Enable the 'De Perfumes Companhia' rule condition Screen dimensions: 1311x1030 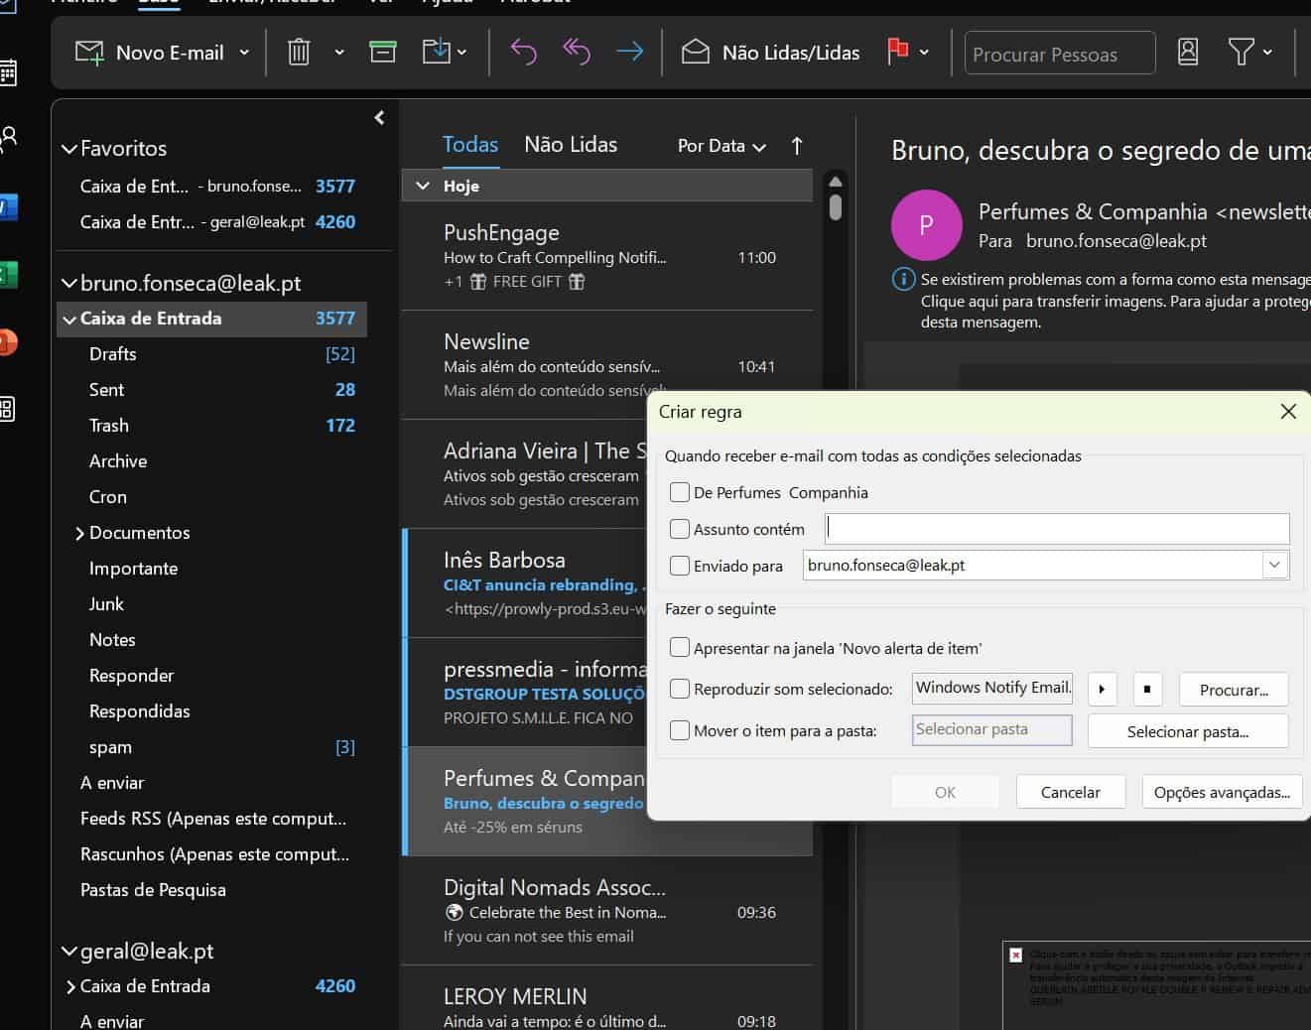point(680,491)
